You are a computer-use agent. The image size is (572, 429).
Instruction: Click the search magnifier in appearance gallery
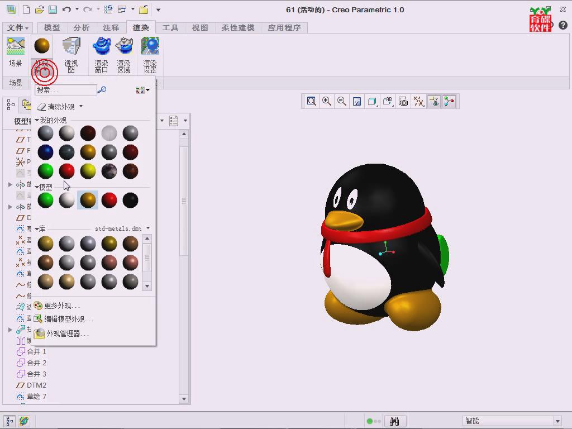click(102, 89)
